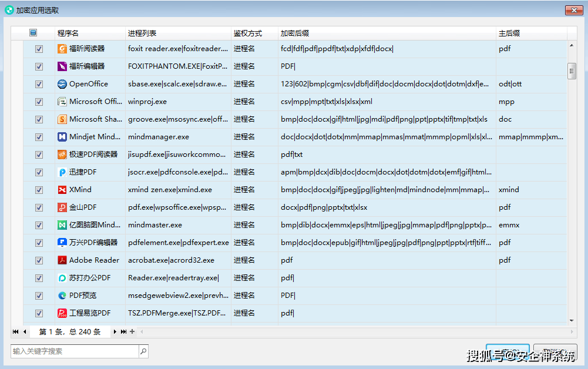
Task: Select the winproj.exe process cell
Action: pyautogui.click(x=178, y=102)
